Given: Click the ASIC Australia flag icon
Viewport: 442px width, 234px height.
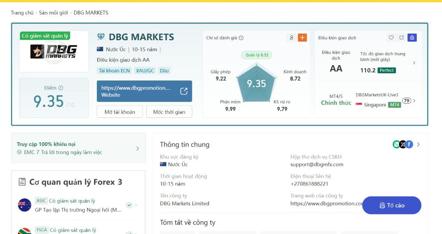Looking at the screenshot, I should coord(24,205).
